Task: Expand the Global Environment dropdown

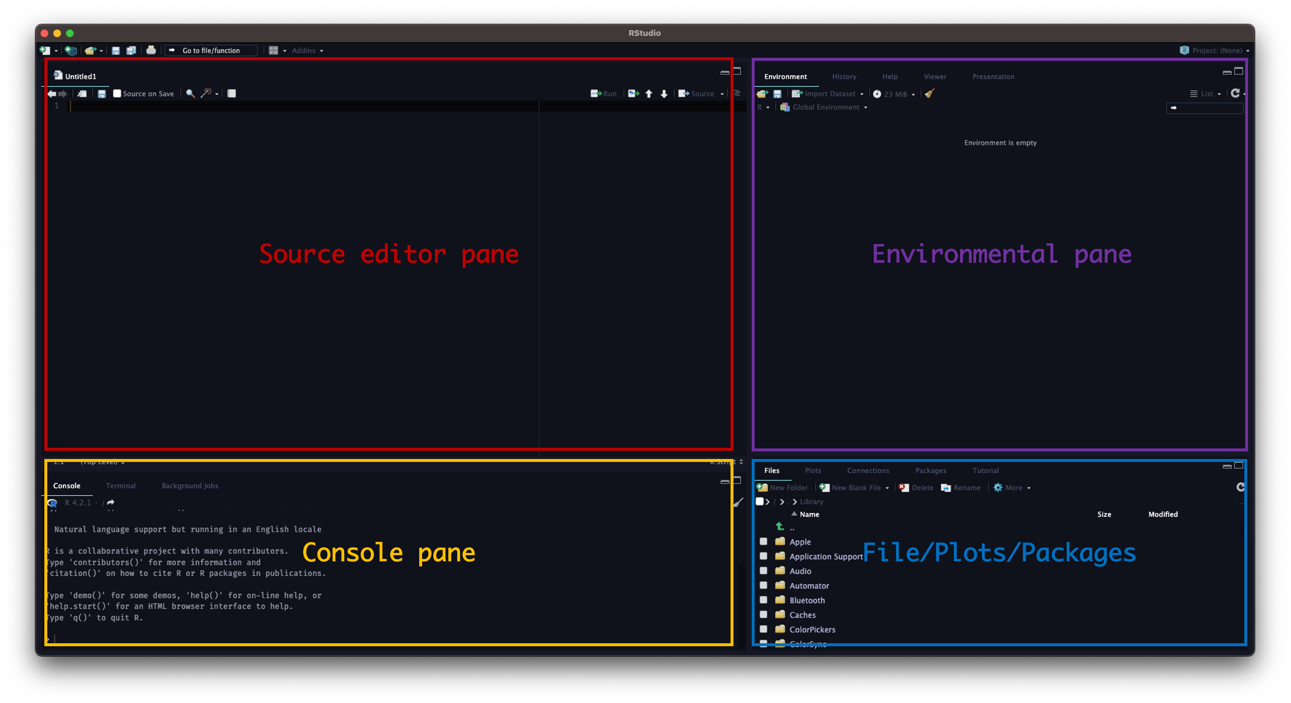Action: (x=825, y=107)
